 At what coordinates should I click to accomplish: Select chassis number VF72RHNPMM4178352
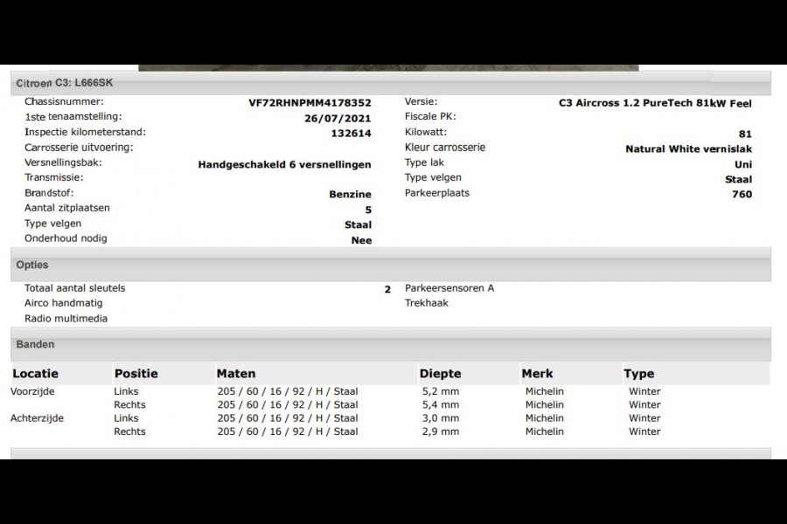310,103
